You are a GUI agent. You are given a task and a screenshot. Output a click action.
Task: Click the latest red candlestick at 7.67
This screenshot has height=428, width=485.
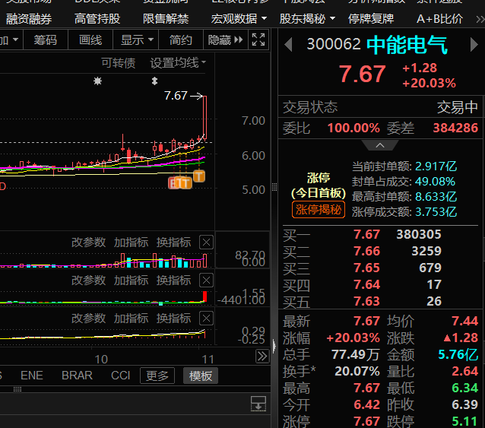(204, 118)
